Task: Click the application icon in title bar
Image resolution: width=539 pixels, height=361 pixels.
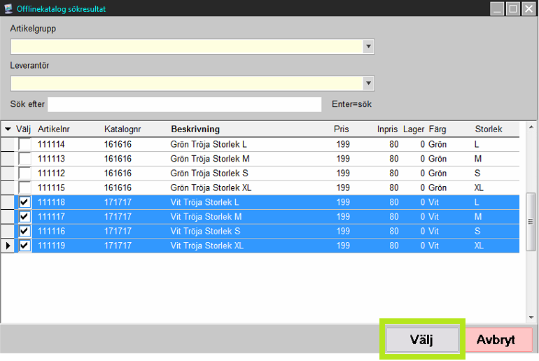Action: [x=8, y=8]
